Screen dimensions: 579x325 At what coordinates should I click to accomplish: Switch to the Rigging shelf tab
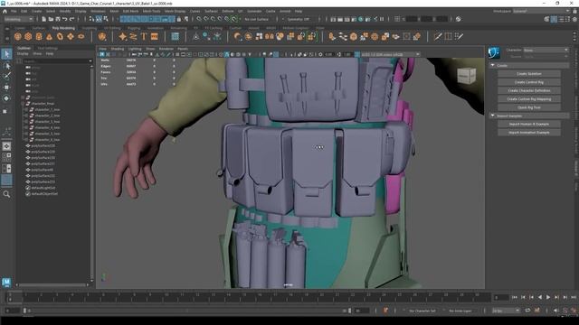[134, 28]
